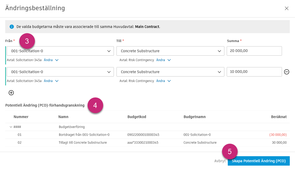Click the plus icon to add a transfer row
Image resolution: width=295 pixels, height=169 pixels.
point(11,93)
